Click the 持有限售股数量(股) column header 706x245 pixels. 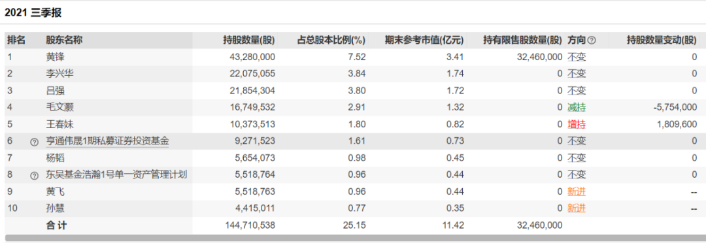point(523,40)
